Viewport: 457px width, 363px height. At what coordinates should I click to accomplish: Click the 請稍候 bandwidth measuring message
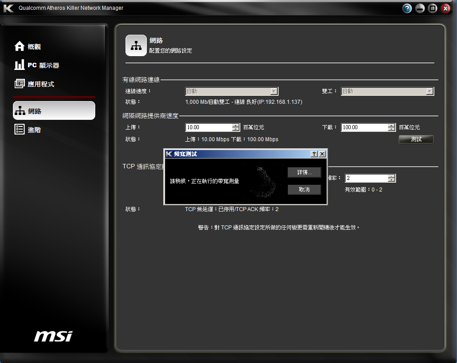pyautogui.click(x=205, y=181)
